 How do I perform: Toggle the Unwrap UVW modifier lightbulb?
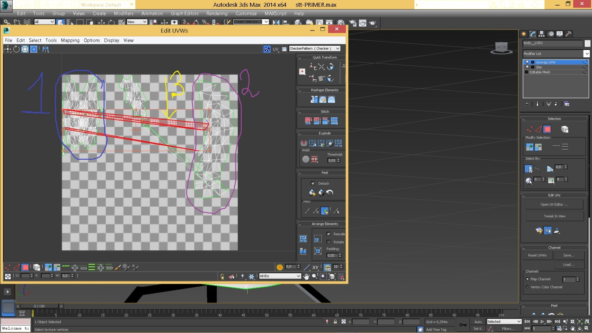pyautogui.click(x=527, y=62)
